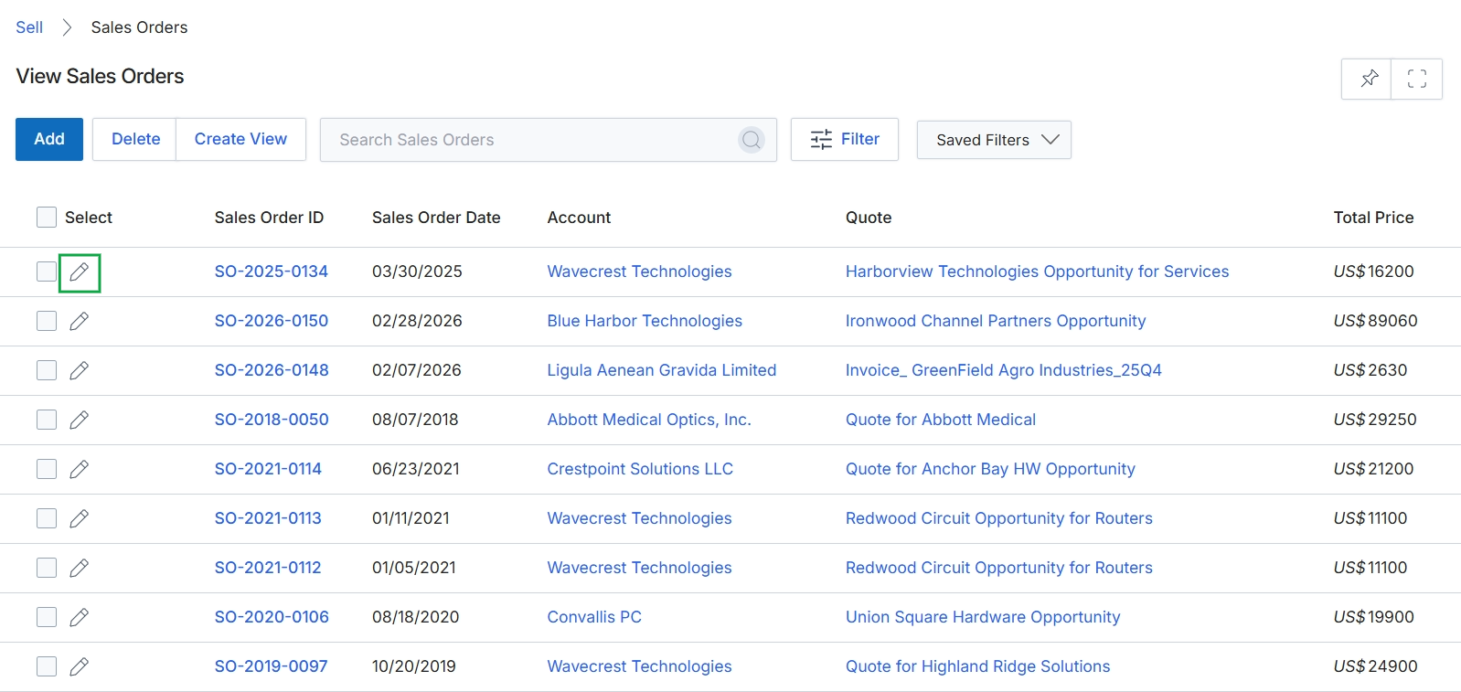Check the box for SO-2020-0106
The image size is (1461, 692).
[x=47, y=617]
